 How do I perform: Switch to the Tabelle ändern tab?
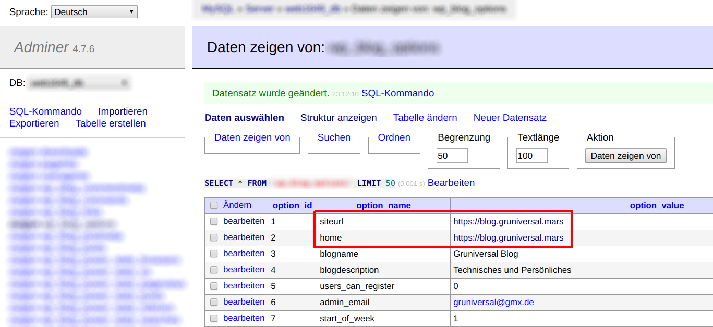click(425, 118)
